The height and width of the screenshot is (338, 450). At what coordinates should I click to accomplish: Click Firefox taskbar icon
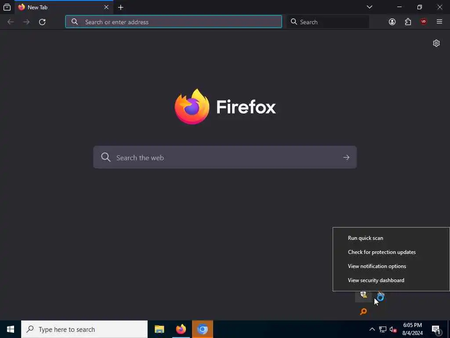[181, 329]
